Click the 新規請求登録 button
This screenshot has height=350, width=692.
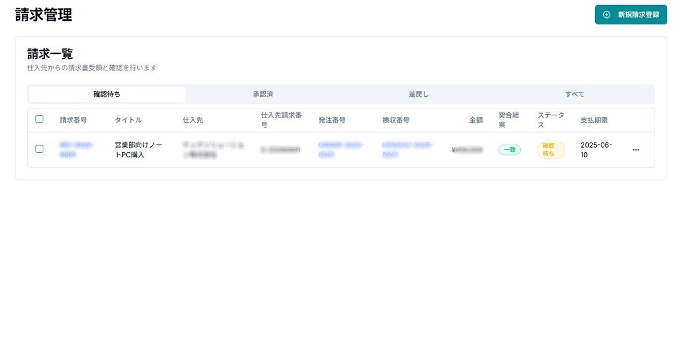(x=631, y=15)
